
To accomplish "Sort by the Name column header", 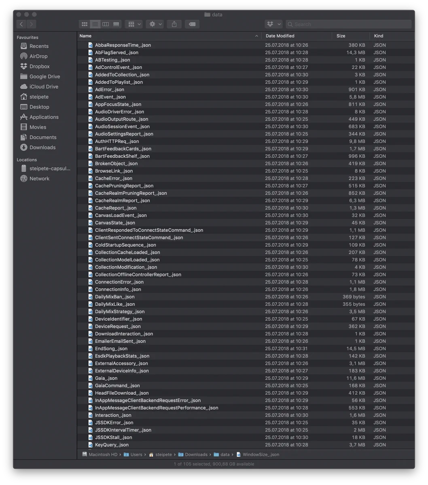I will pos(169,36).
